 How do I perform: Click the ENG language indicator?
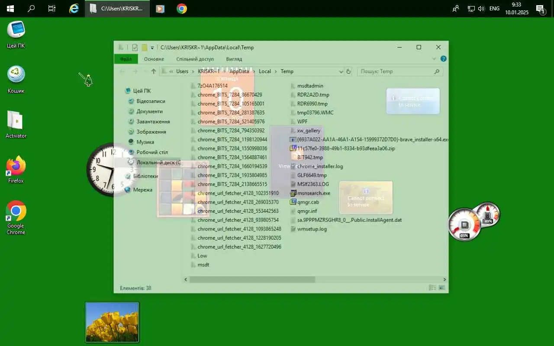click(494, 9)
